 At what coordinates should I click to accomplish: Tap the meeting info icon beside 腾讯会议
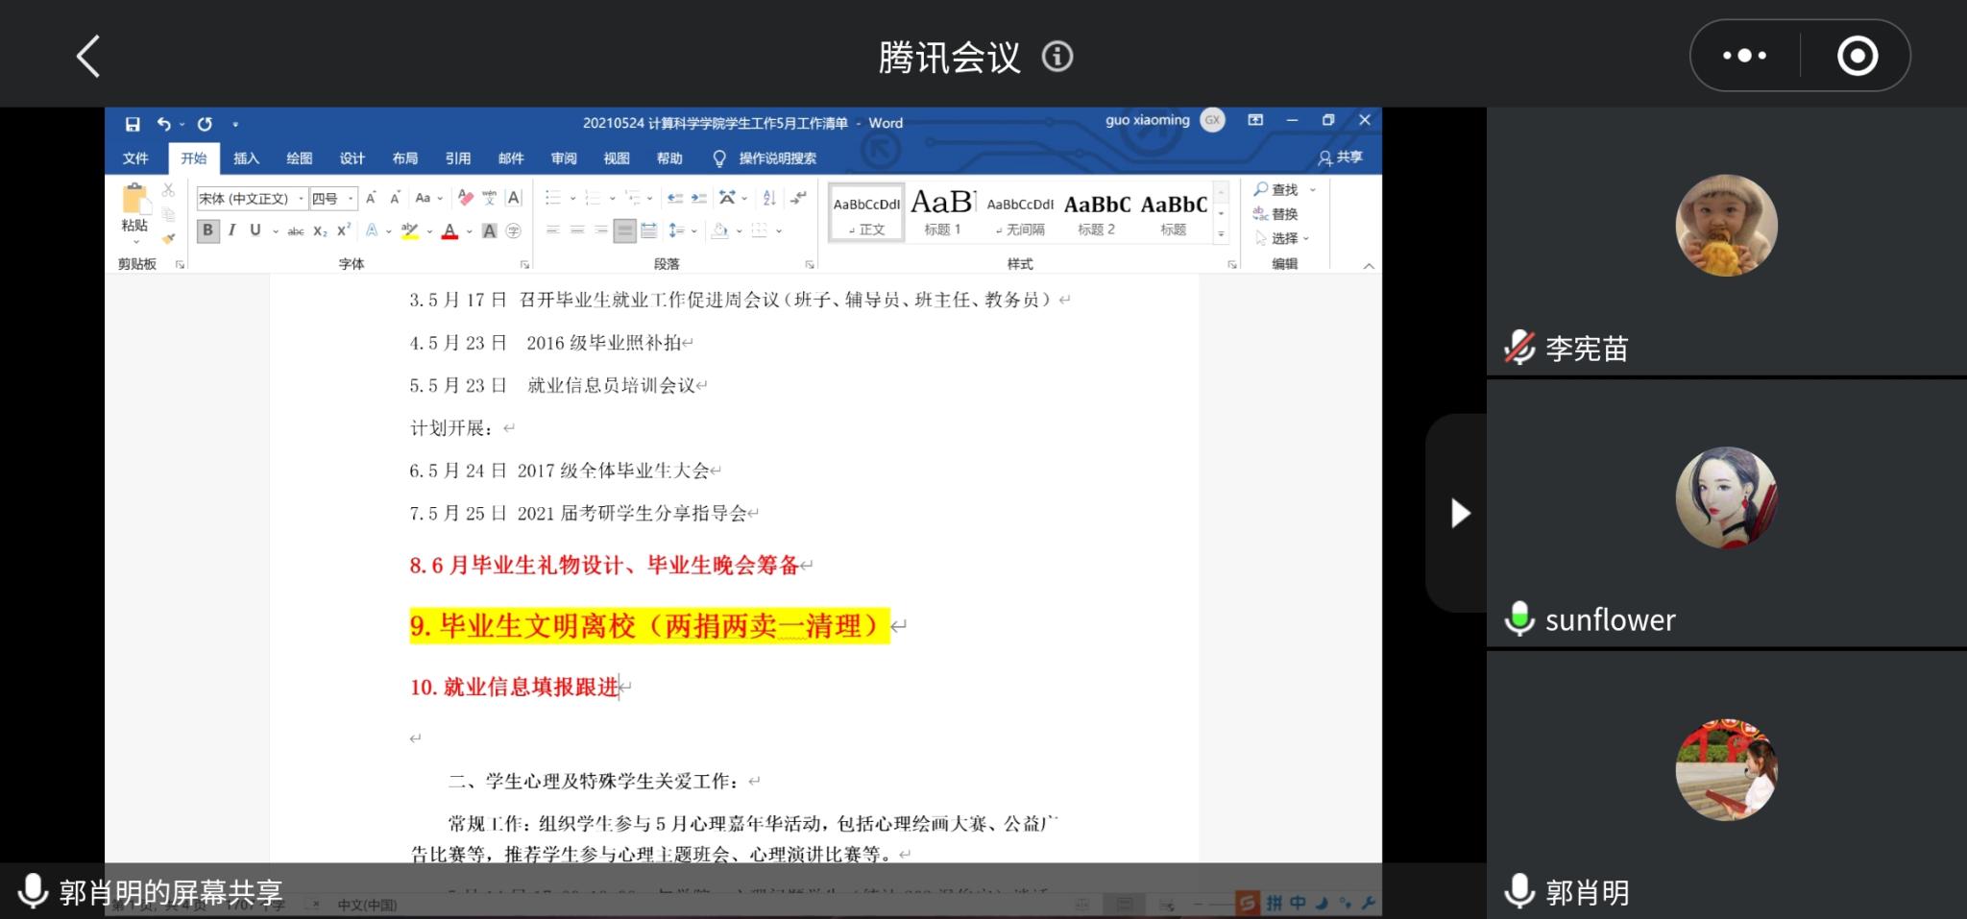pyautogui.click(x=1057, y=57)
